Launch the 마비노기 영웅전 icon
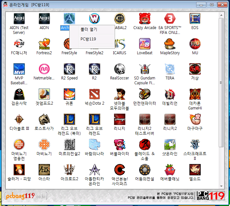 (x=19, y=145)
